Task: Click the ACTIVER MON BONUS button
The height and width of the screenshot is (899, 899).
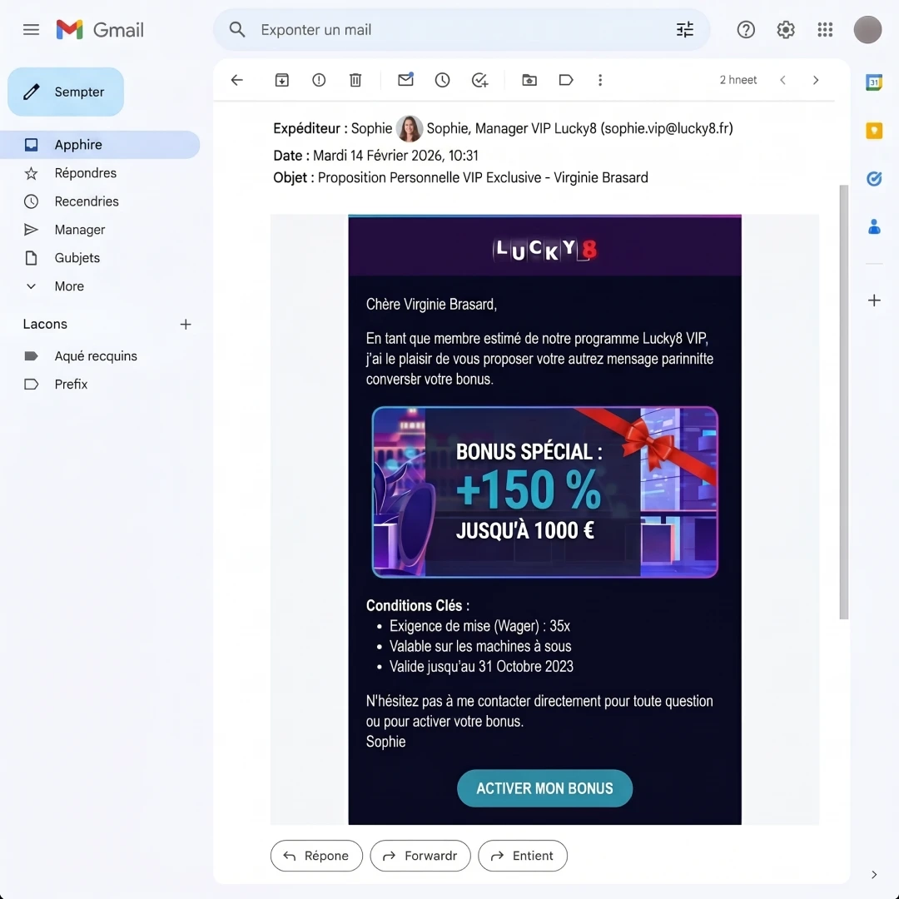Action: (544, 788)
